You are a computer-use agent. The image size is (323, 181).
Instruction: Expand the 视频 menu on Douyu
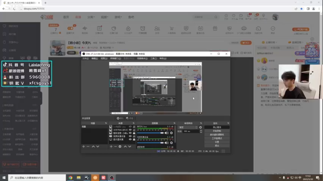(105, 17)
